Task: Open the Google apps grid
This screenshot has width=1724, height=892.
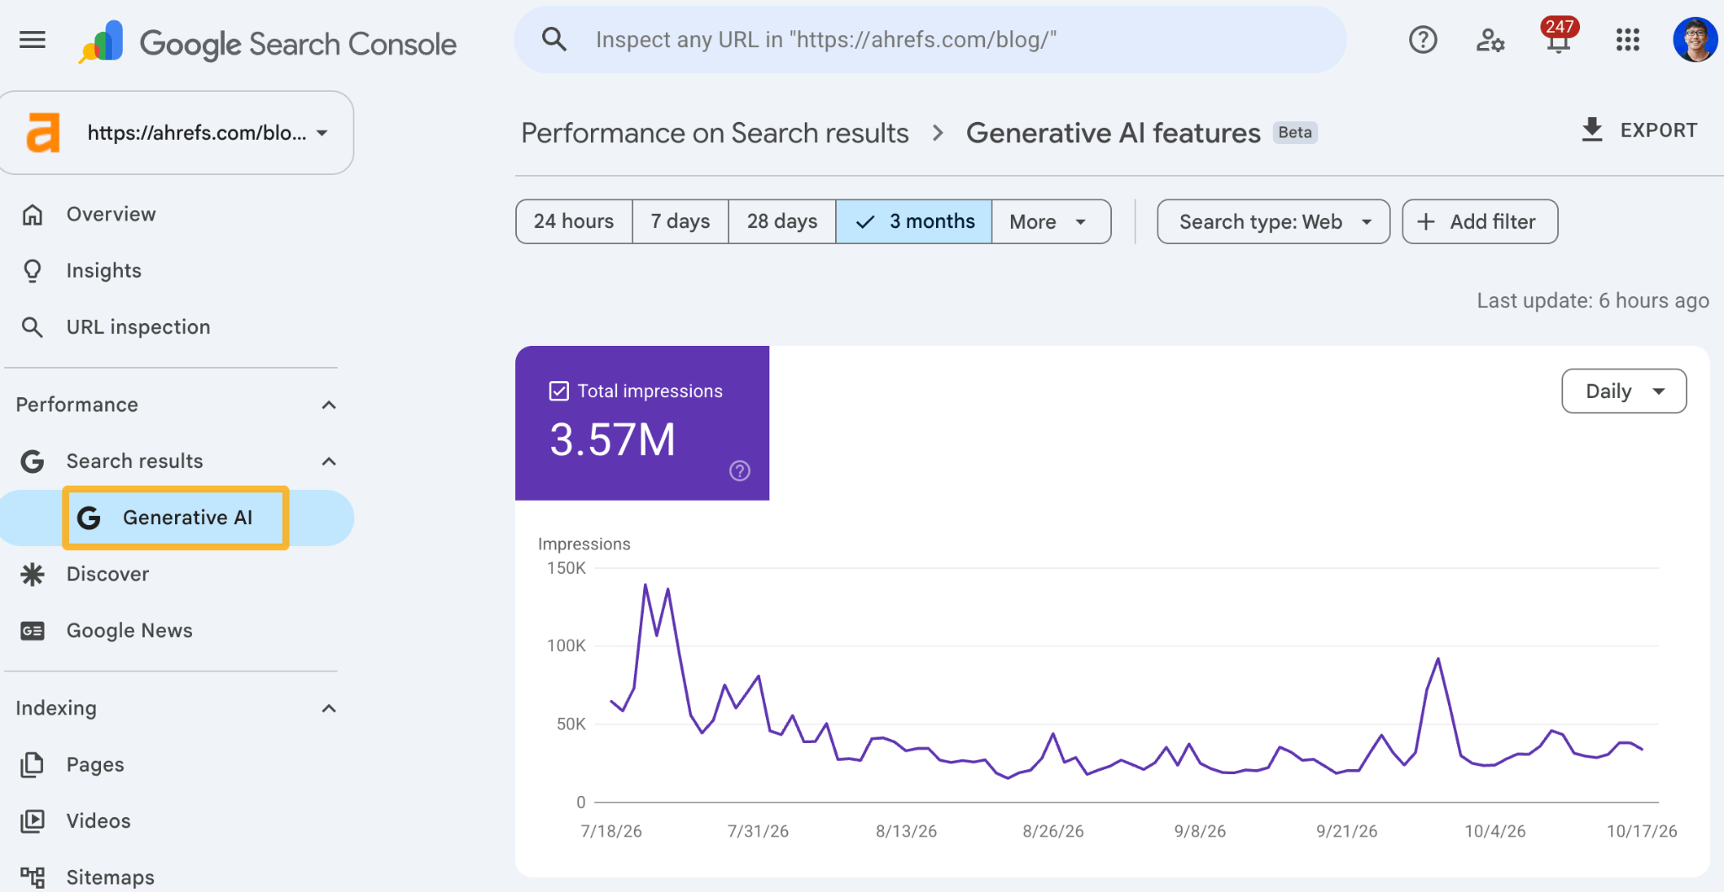Action: 1627,40
